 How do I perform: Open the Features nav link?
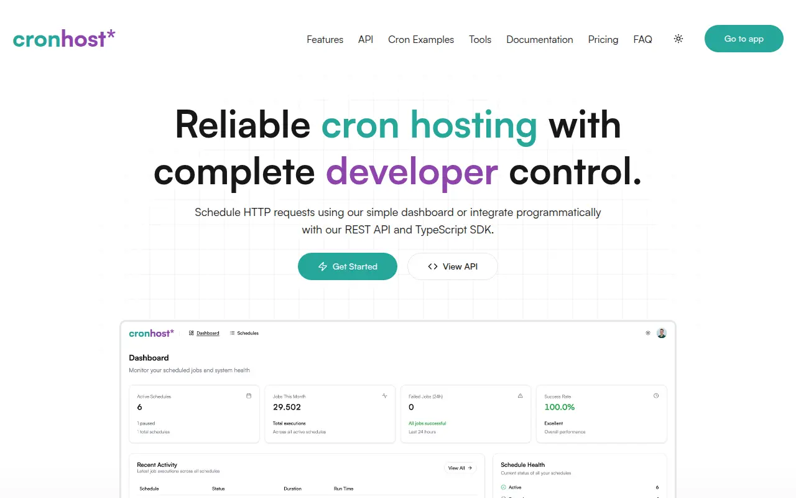click(325, 39)
